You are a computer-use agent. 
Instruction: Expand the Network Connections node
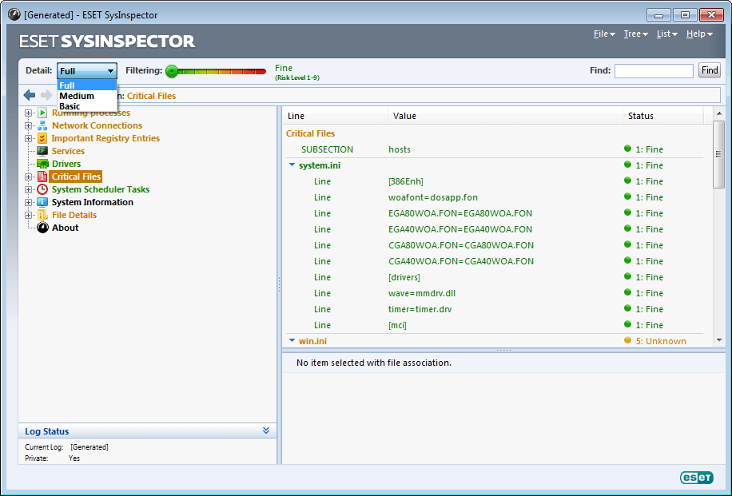coord(29,125)
